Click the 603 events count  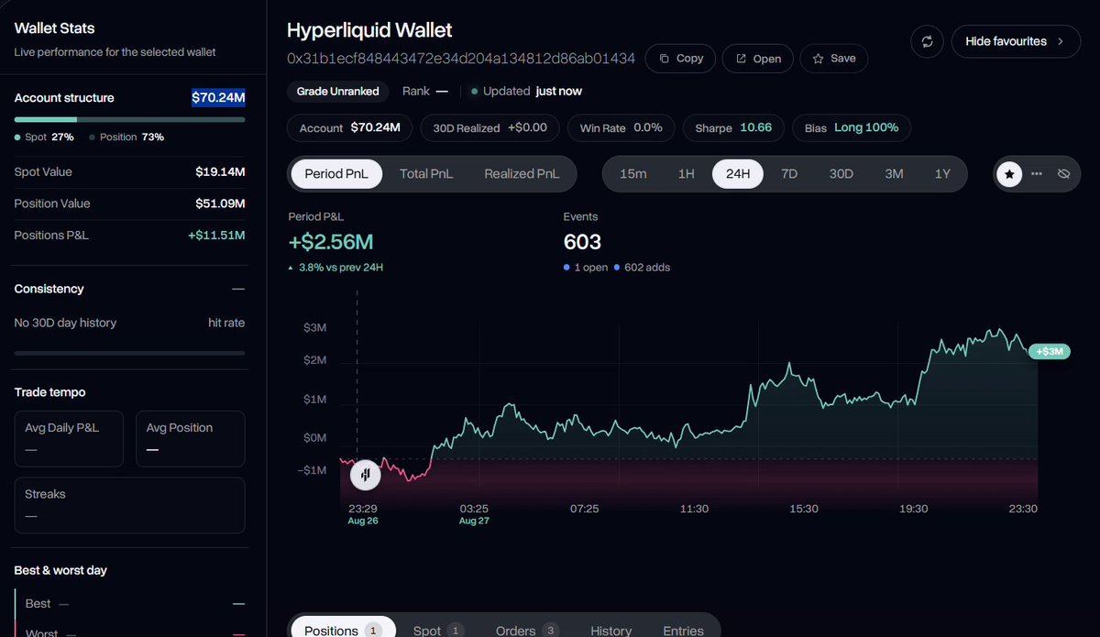pyautogui.click(x=582, y=243)
